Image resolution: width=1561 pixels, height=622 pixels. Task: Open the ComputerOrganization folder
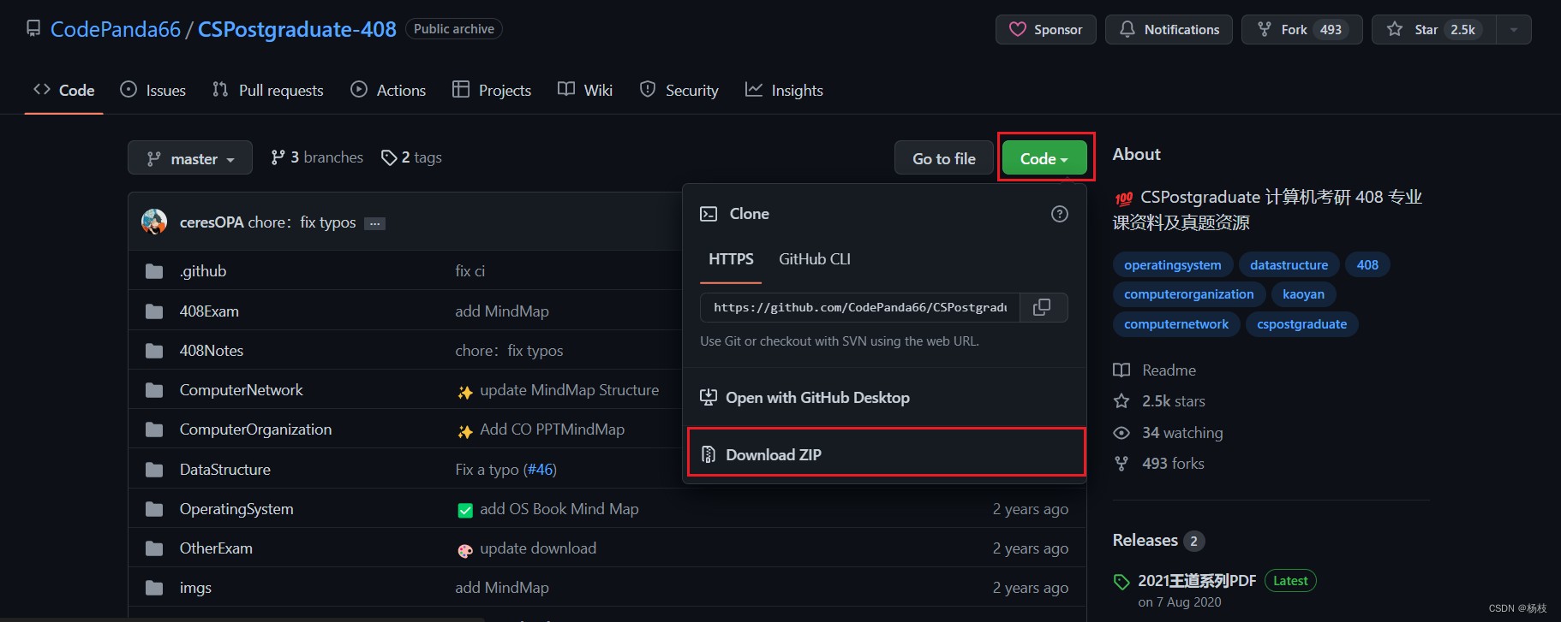point(255,429)
